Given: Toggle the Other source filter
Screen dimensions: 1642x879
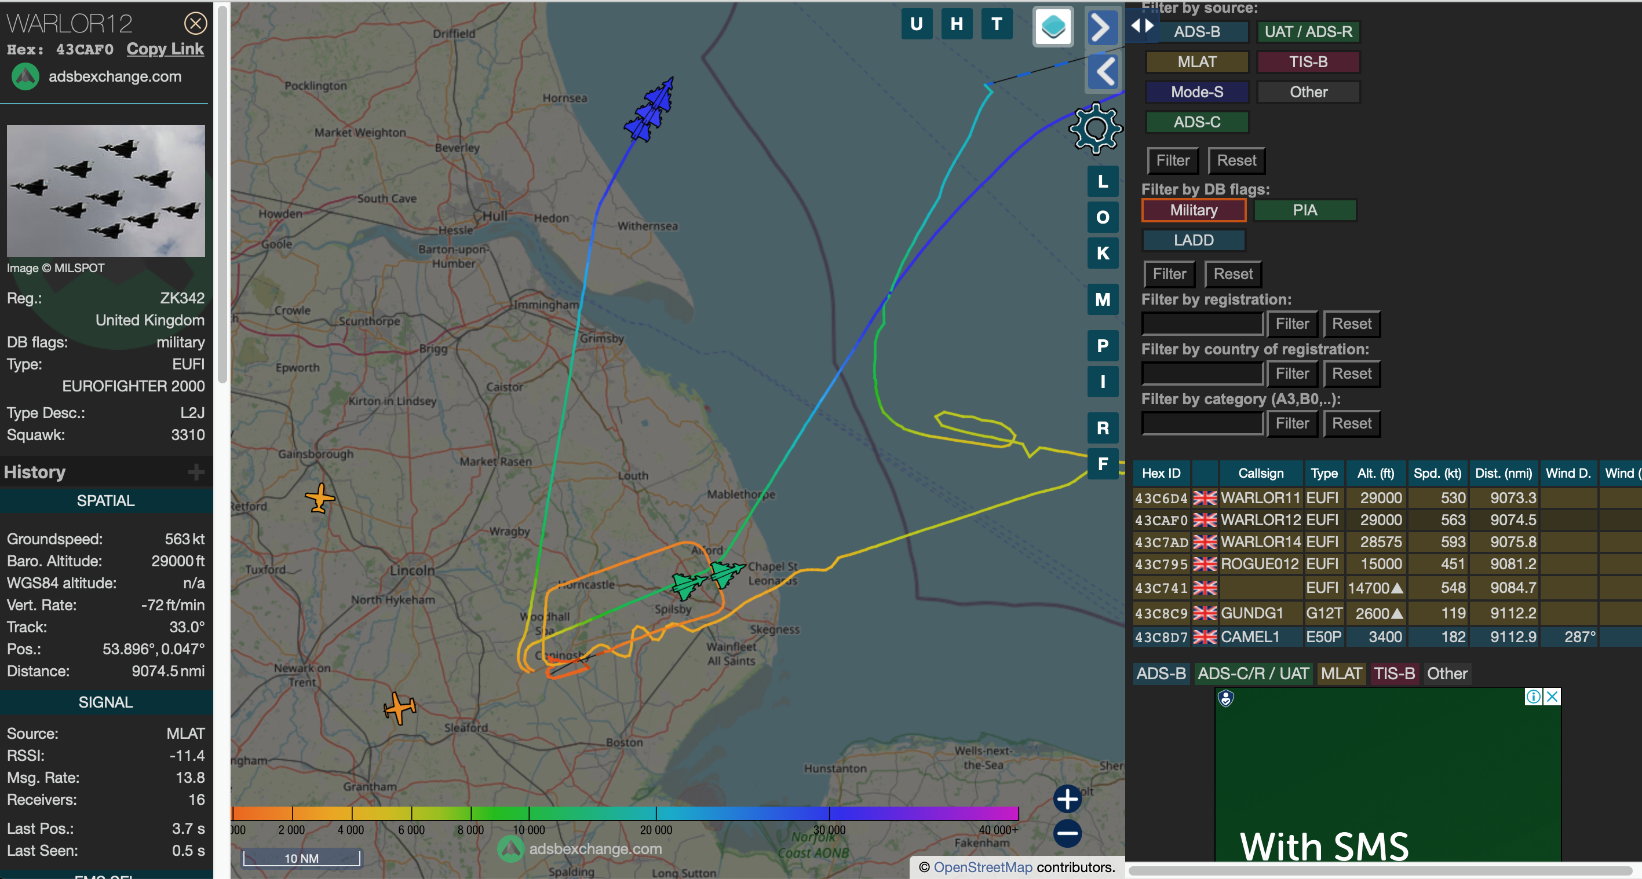Looking at the screenshot, I should pos(1308,91).
